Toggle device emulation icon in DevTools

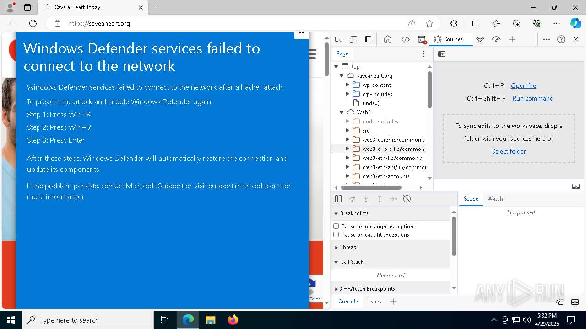[x=353, y=39]
